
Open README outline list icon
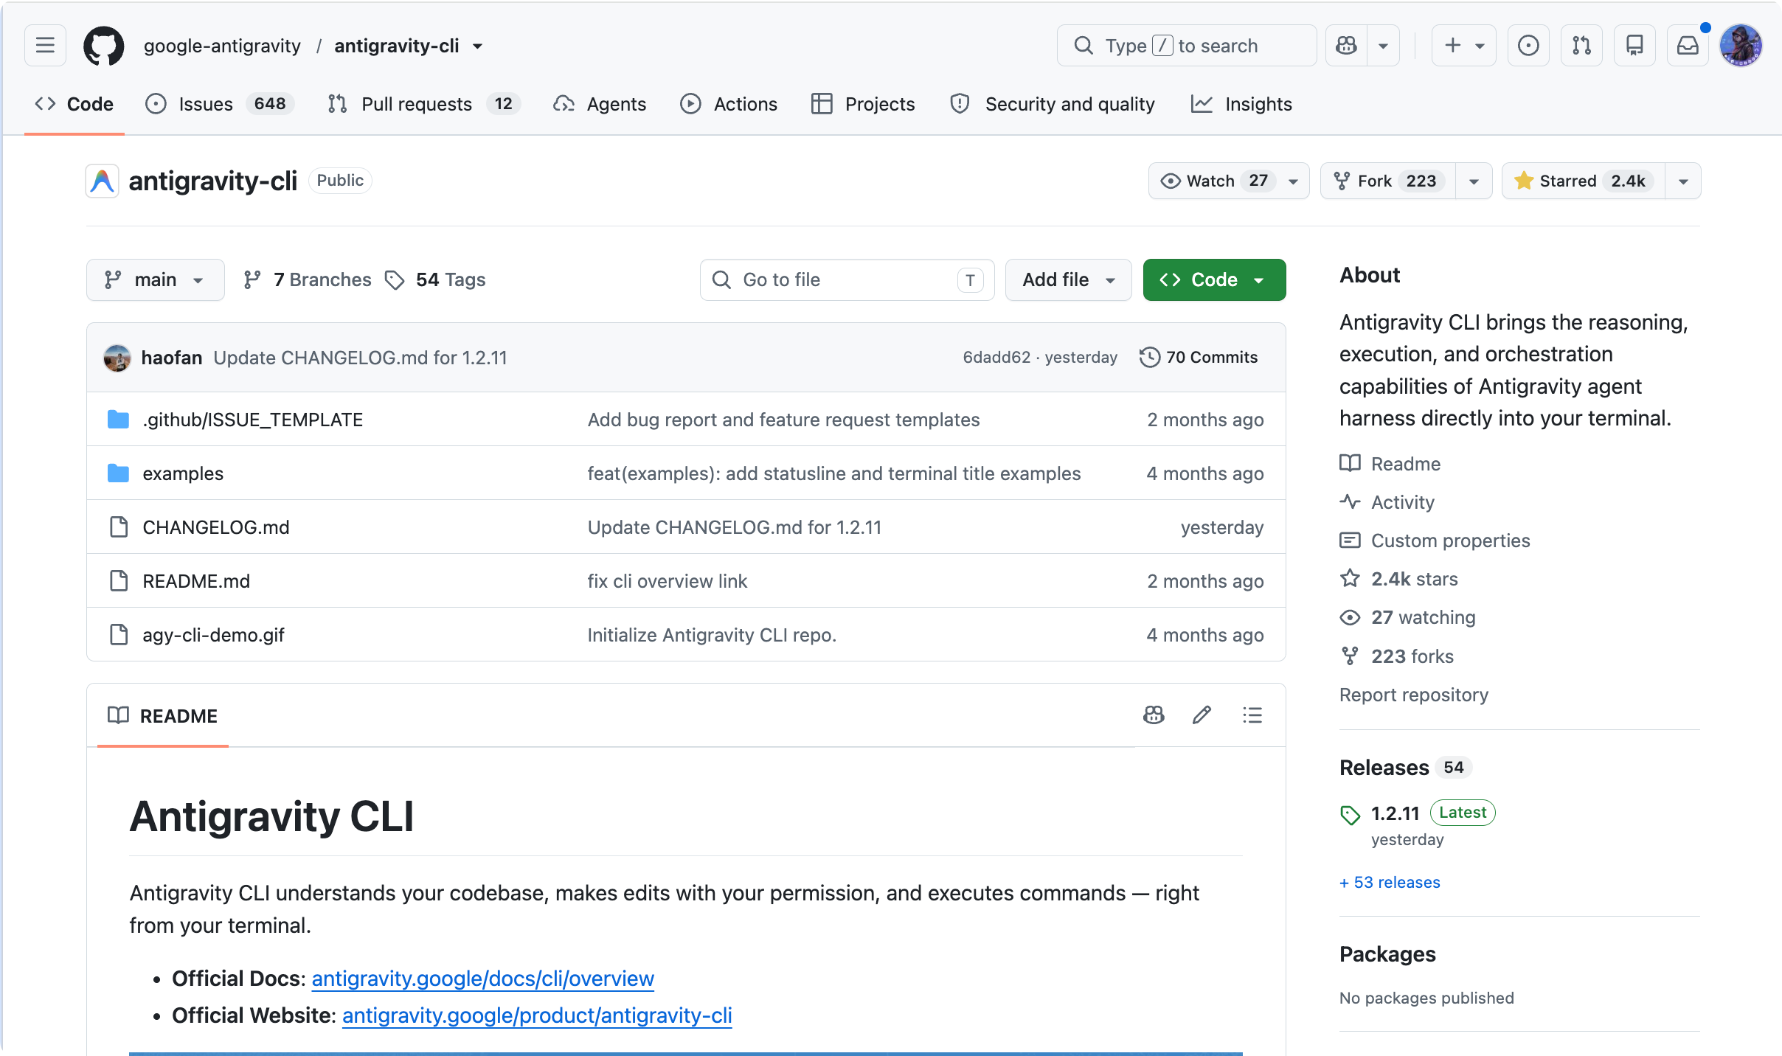click(1252, 715)
